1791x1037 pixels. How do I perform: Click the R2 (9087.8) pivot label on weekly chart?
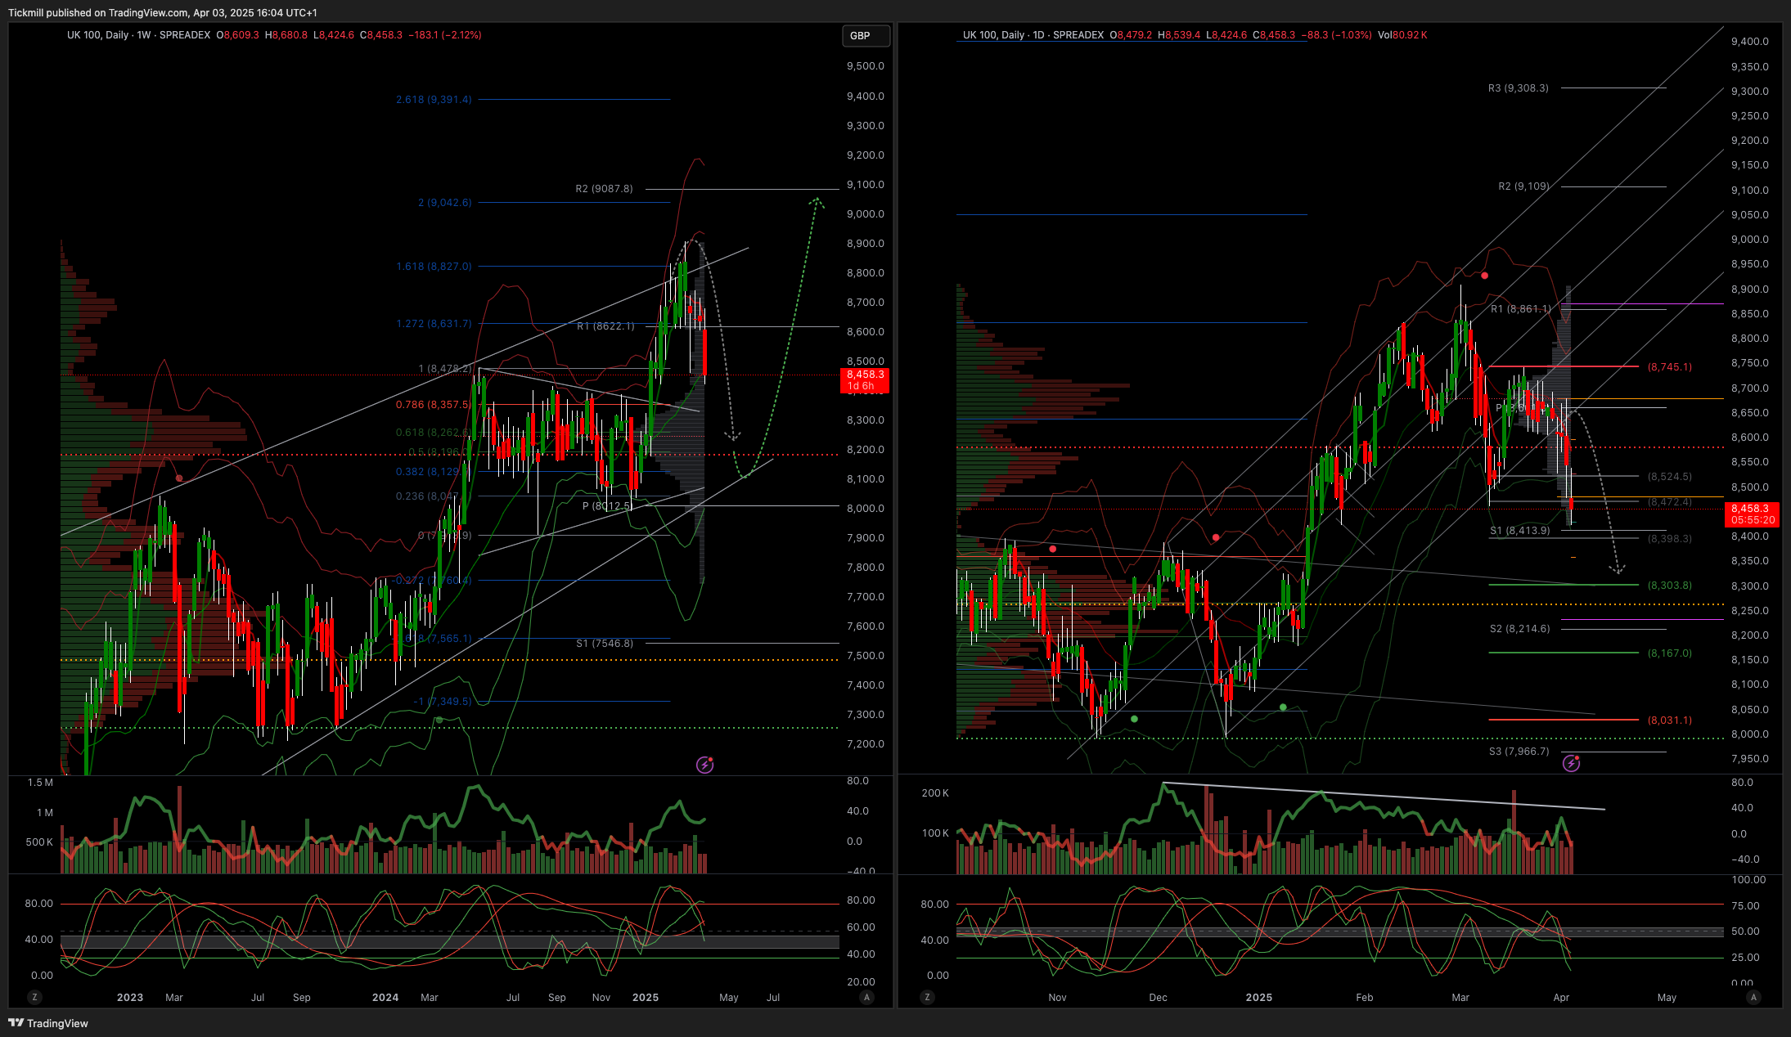click(x=604, y=189)
